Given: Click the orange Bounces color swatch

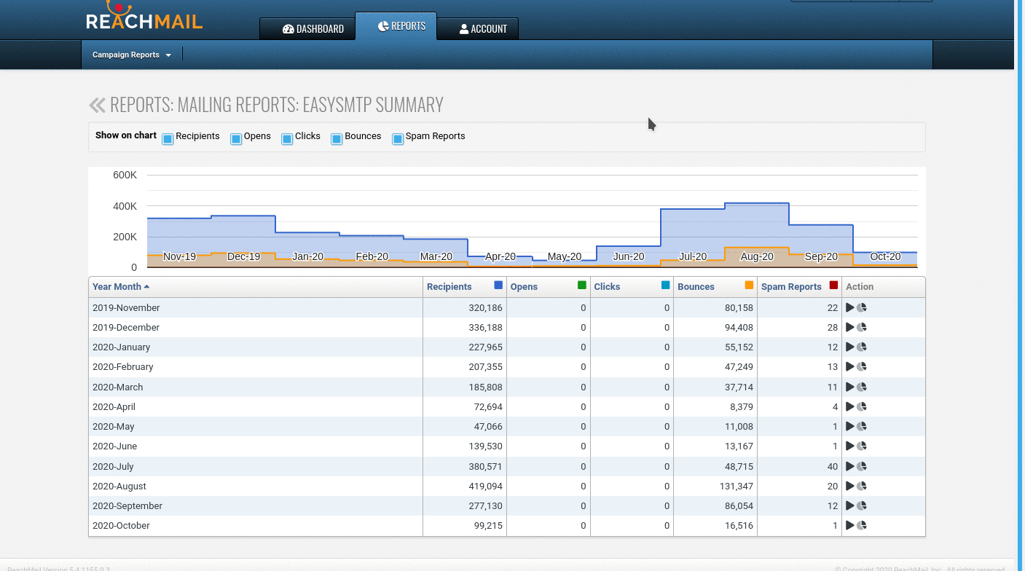Looking at the screenshot, I should pyautogui.click(x=749, y=285).
